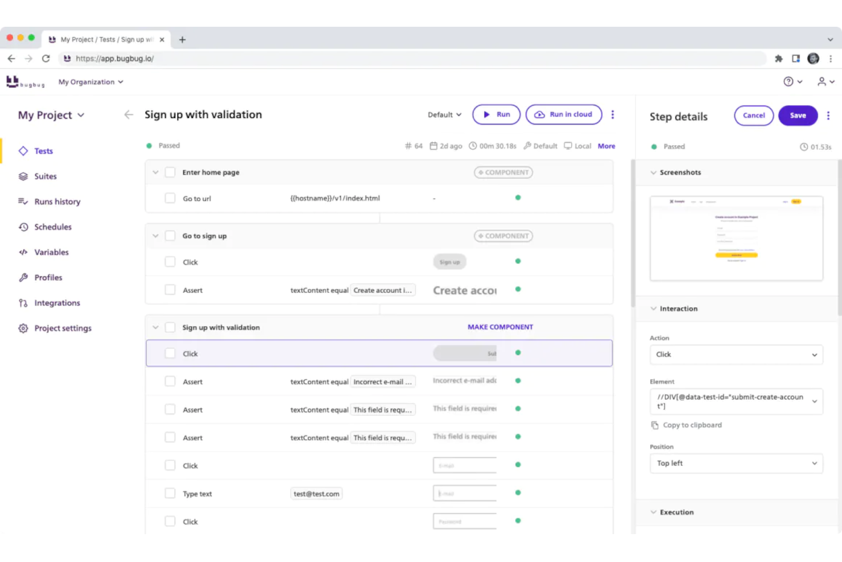The image size is (842, 562).
Task: Collapse the Enter home page group
Action: [x=155, y=172]
